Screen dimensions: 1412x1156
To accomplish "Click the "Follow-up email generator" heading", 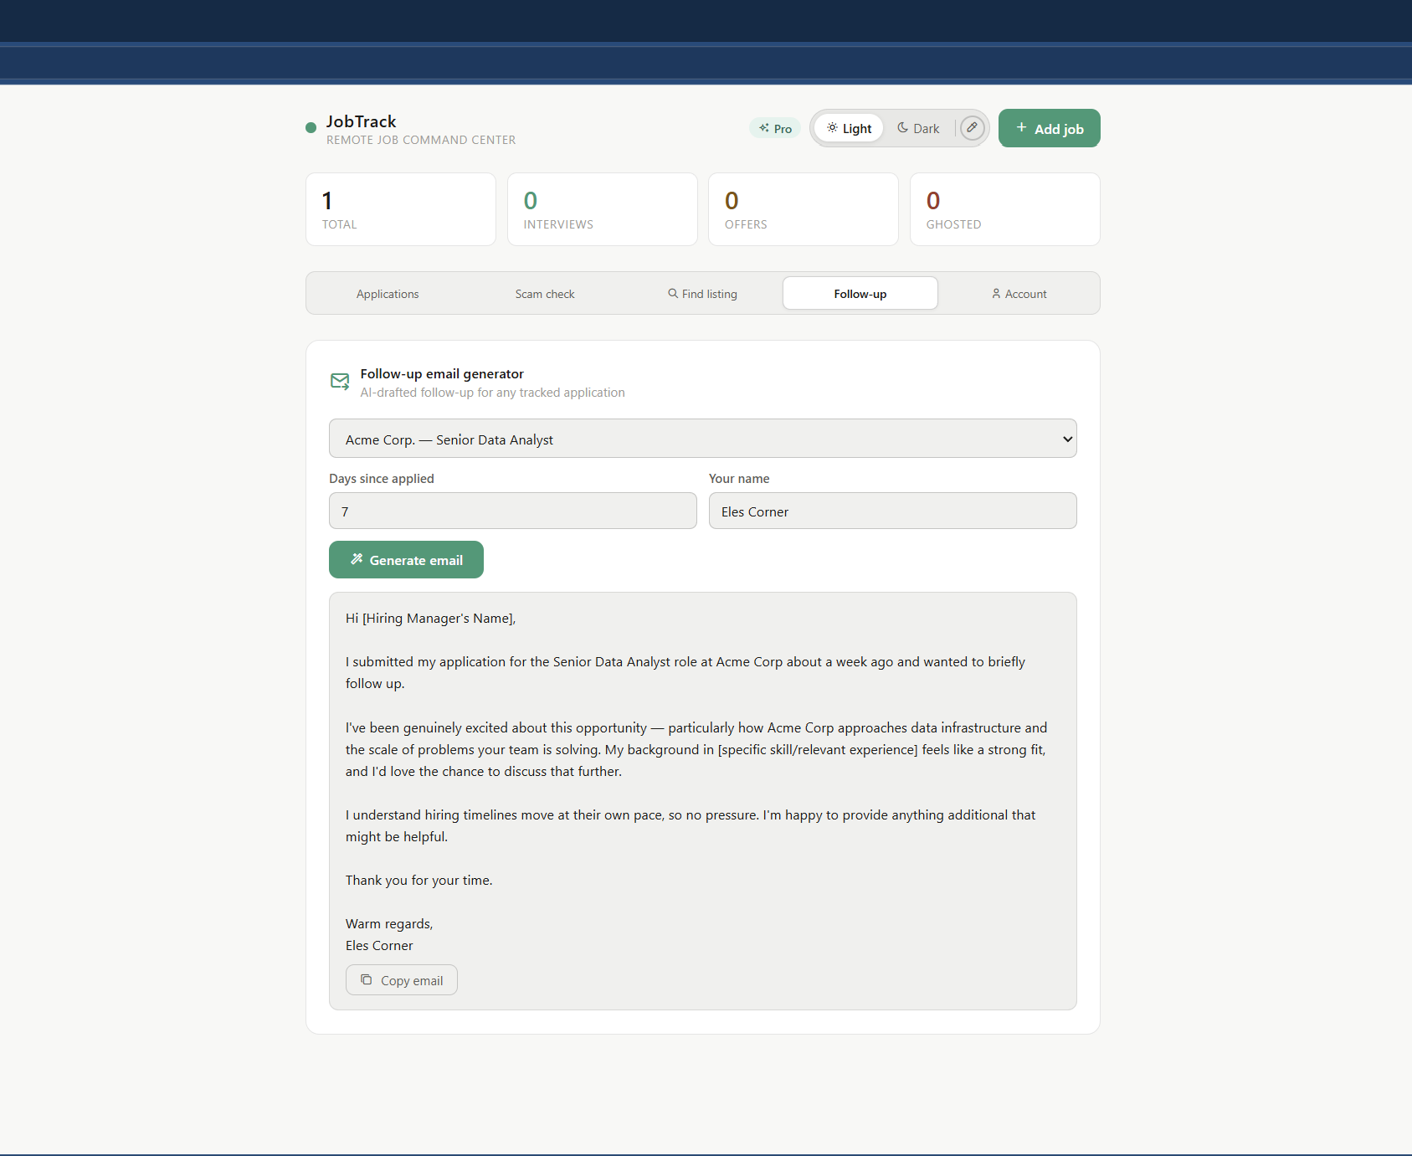I will tap(442, 374).
